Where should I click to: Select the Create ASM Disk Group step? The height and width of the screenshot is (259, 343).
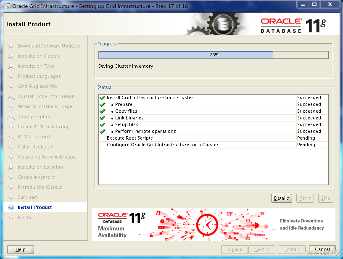coord(44,127)
